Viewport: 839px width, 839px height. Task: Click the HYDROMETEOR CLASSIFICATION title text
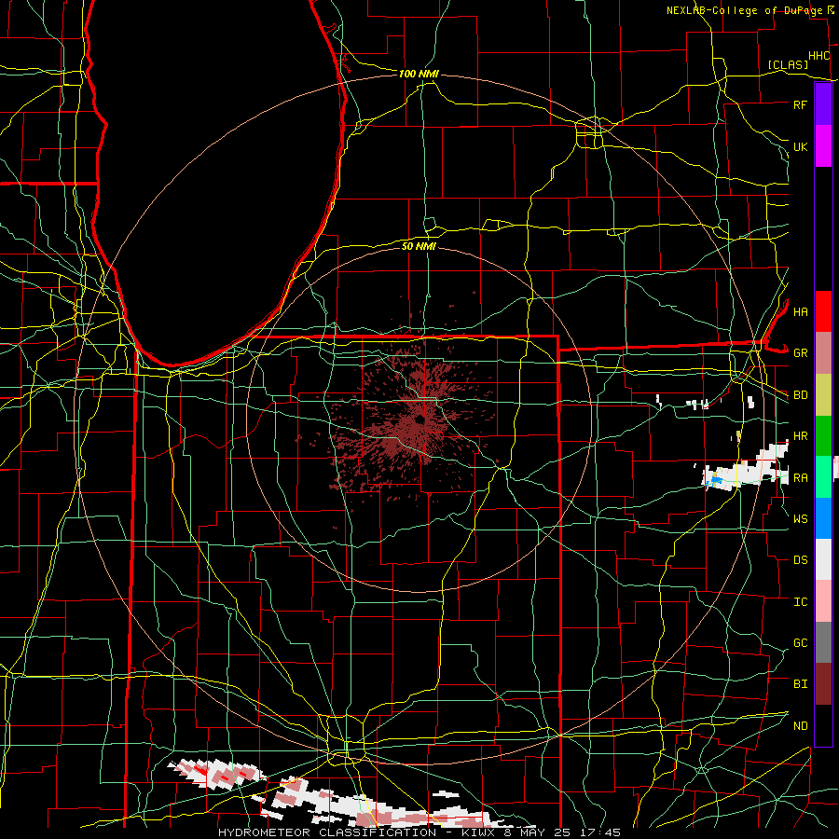[327, 832]
